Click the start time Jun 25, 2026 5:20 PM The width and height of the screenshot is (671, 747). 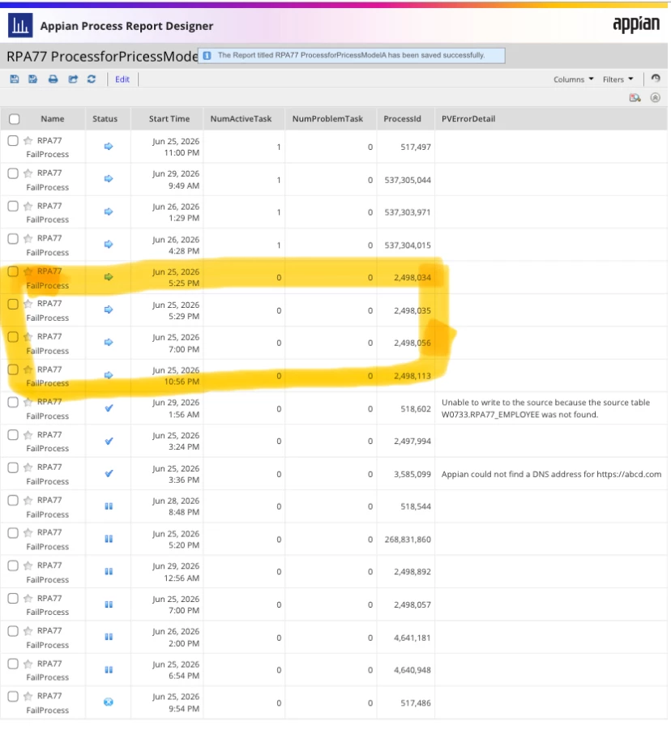176,540
